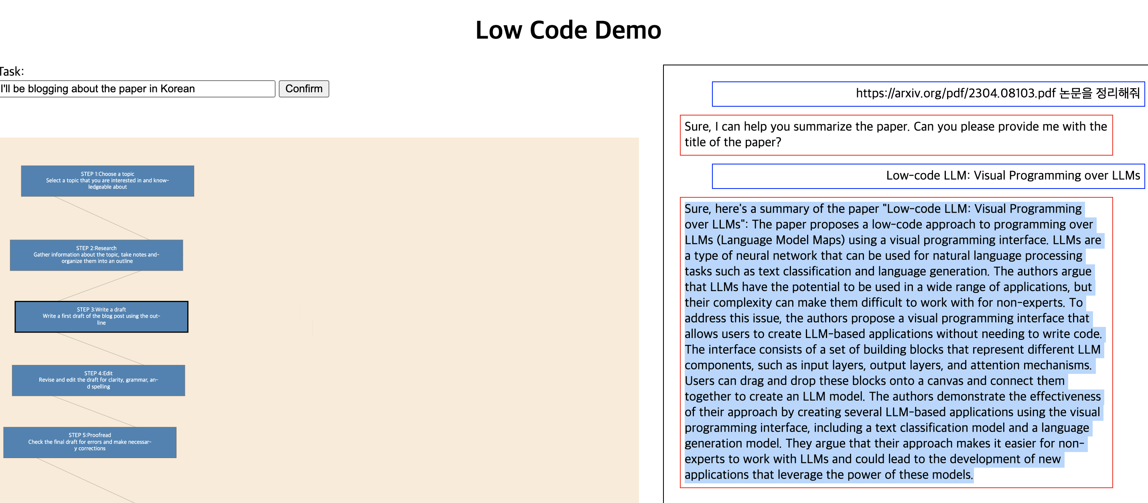
Task: Click the Low Code Demo heading
Action: (x=568, y=30)
